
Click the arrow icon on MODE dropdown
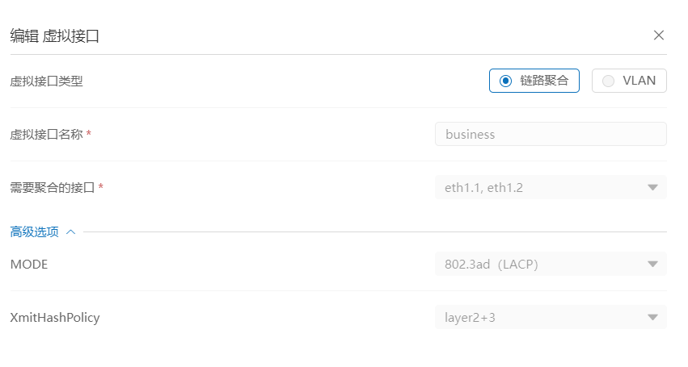coord(652,264)
